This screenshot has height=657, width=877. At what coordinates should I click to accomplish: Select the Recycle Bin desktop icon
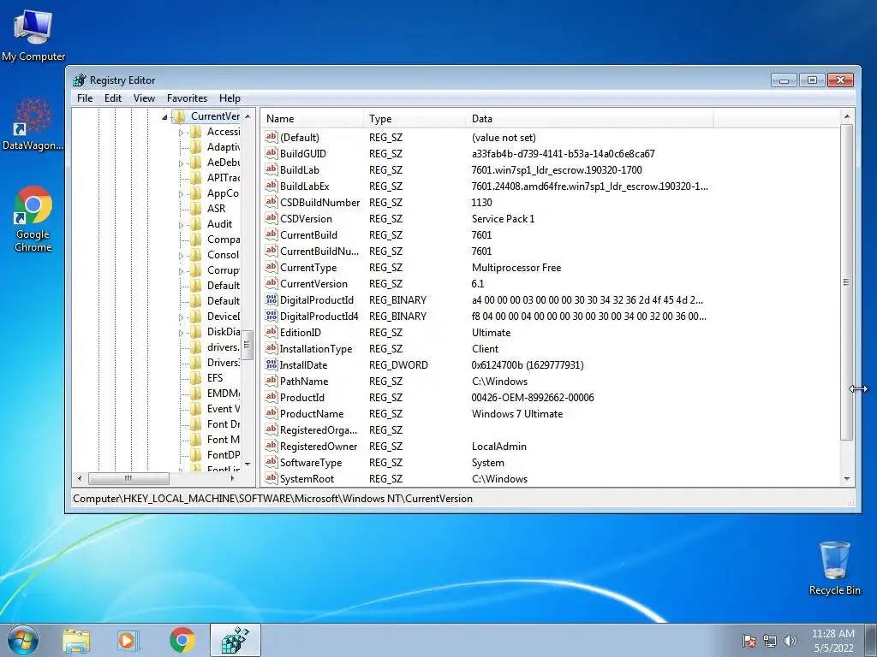click(x=834, y=568)
